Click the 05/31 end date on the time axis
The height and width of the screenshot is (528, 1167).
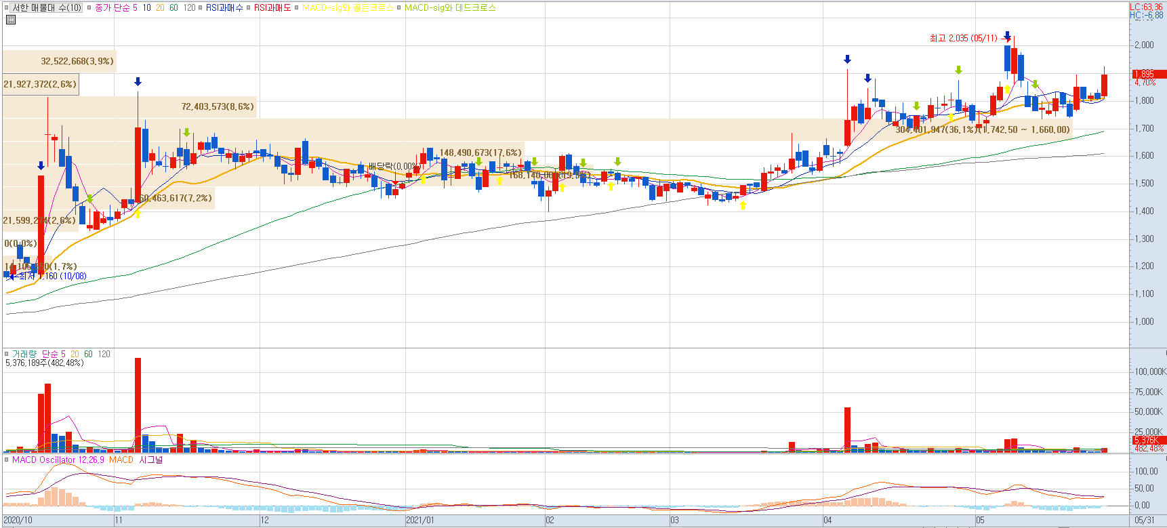[x=1145, y=520]
